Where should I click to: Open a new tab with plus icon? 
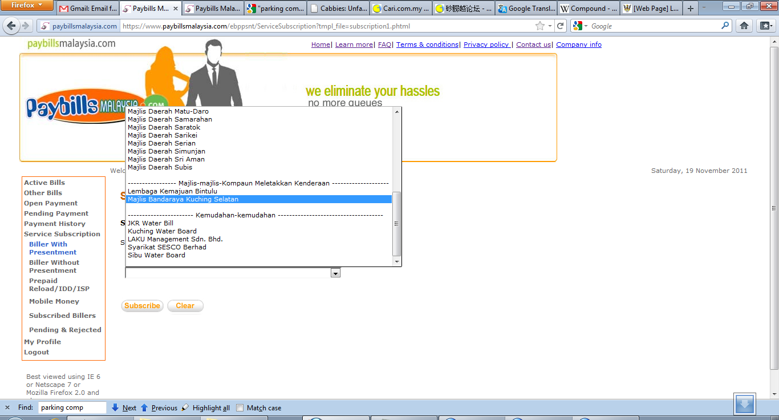tap(691, 9)
